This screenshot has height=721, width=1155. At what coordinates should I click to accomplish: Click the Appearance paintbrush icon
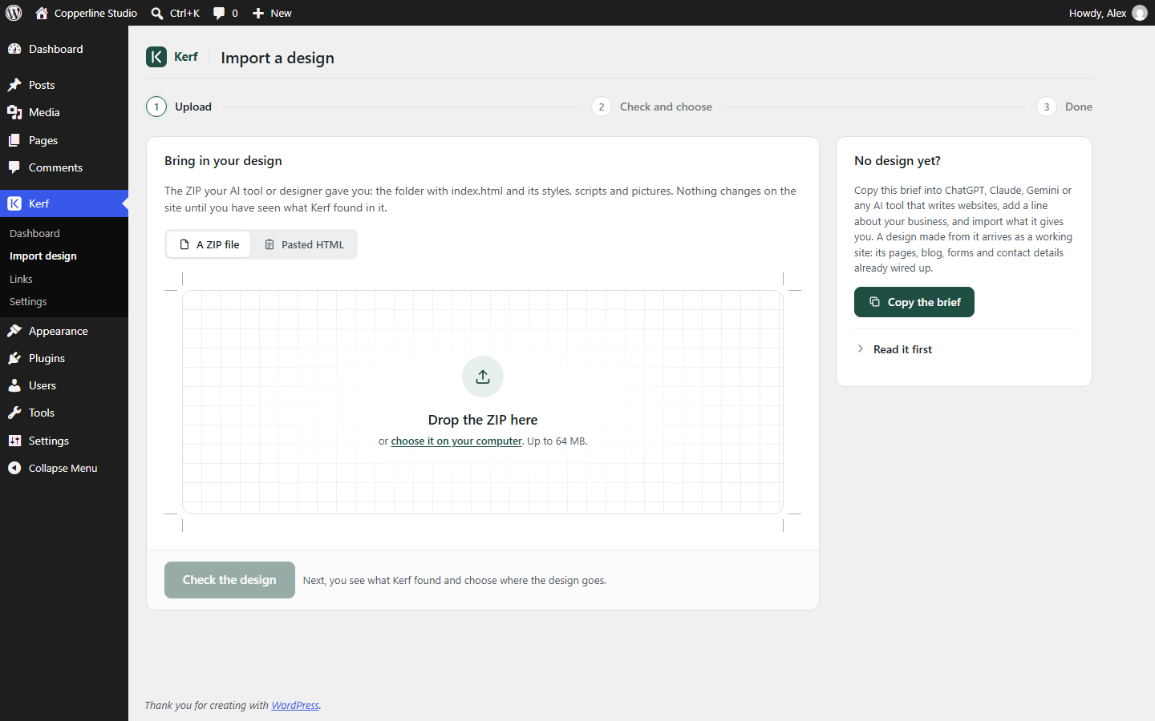tap(14, 331)
